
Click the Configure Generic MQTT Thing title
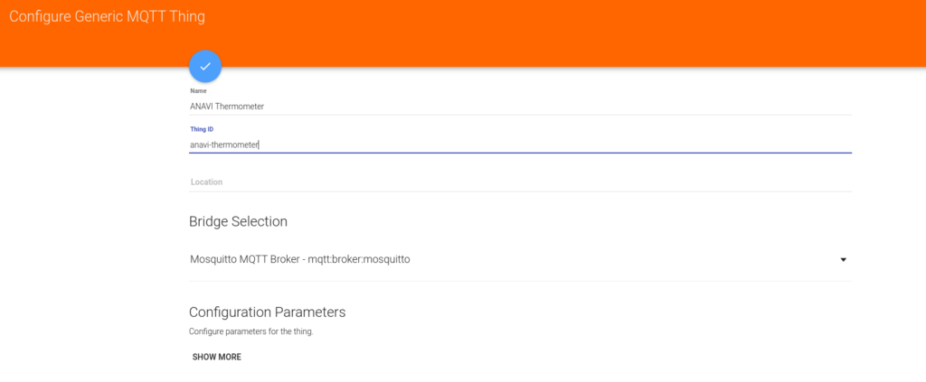coord(107,16)
